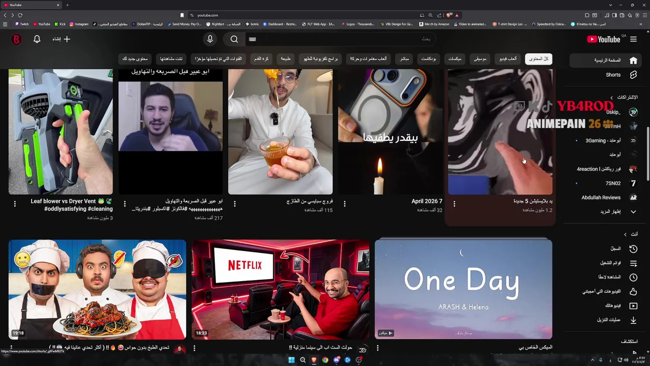Open the chefs cooking challenge video thumbnail

coord(97,289)
